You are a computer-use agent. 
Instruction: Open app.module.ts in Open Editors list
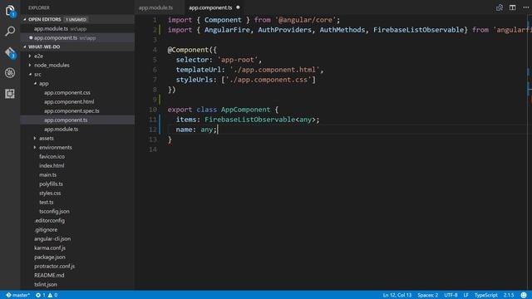click(x=51, y=29)
